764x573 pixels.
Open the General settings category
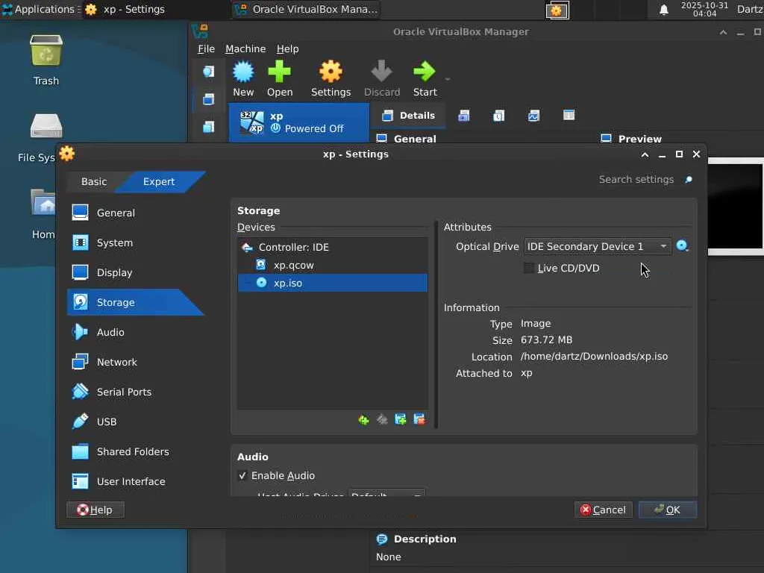tap(136, 213)
